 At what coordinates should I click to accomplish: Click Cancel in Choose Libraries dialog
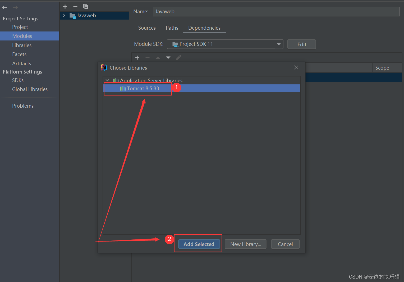tap(285, 244)
